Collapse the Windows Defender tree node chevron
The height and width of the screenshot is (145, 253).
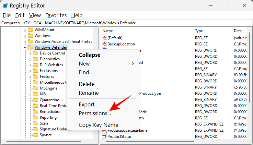[25, 47]
